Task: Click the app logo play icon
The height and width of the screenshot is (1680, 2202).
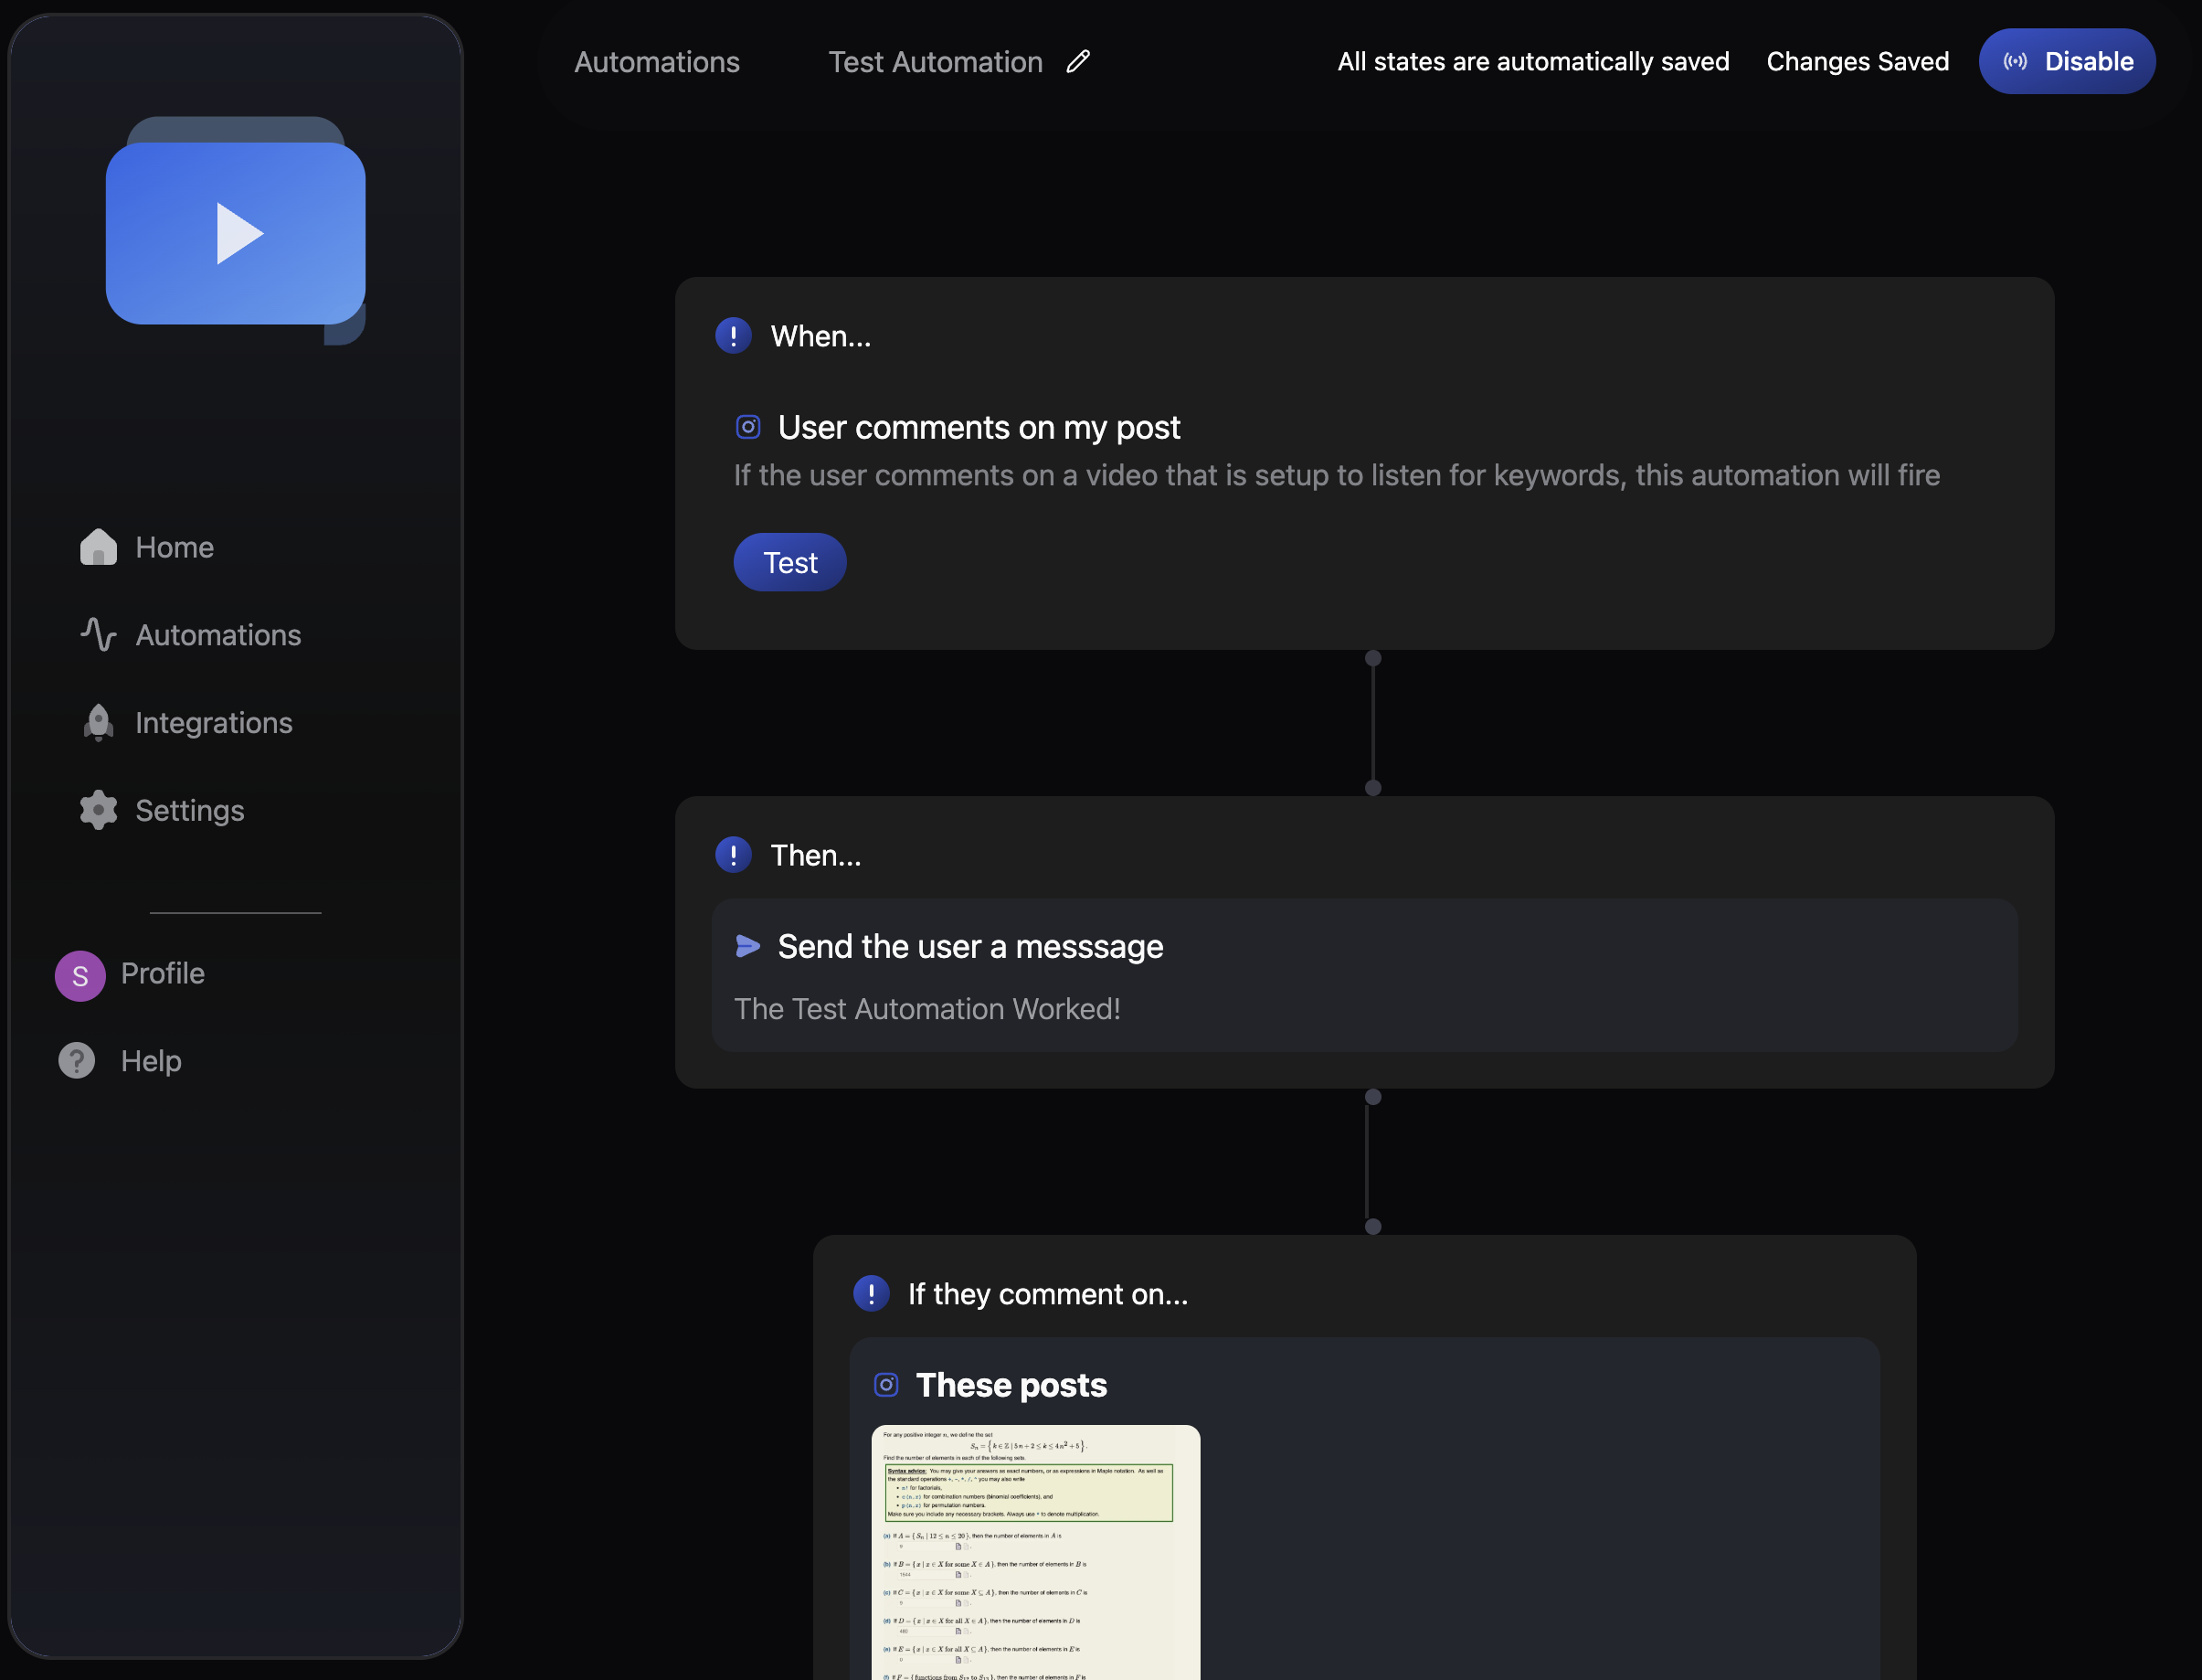Action: point(238,234)
